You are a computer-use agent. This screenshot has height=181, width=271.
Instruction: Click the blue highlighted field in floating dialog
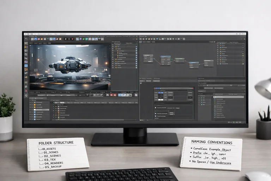click(161, 93)
